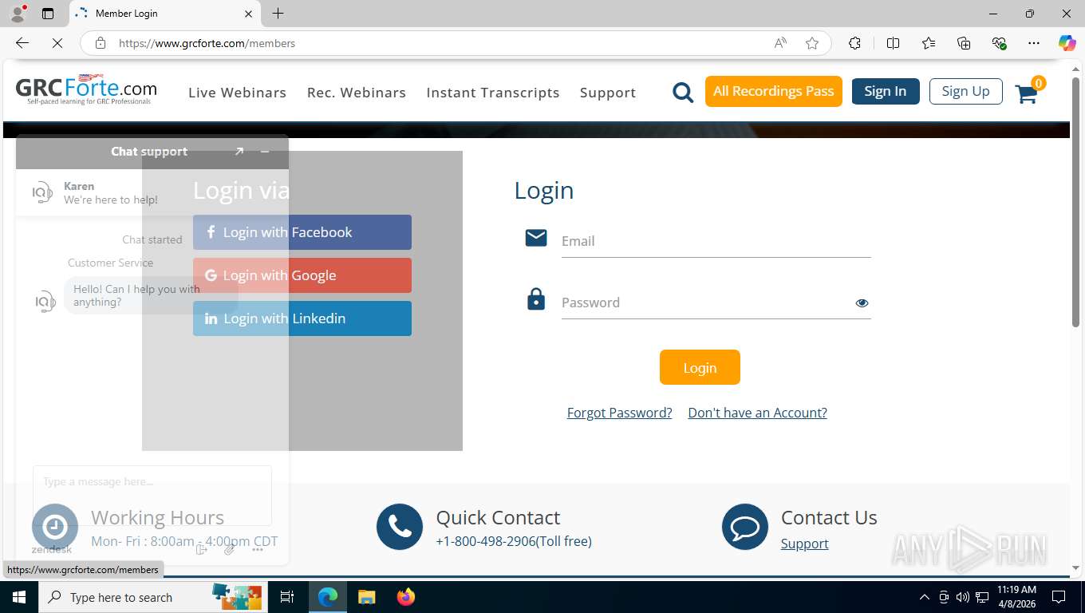This screenshot has width=1085, height=613.
Task: Show hidden system tray icons
Action: tap(925, 597)
